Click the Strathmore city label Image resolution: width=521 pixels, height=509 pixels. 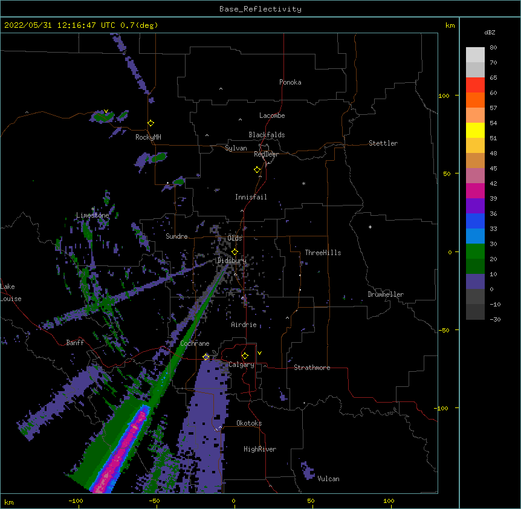coord(312,368)
